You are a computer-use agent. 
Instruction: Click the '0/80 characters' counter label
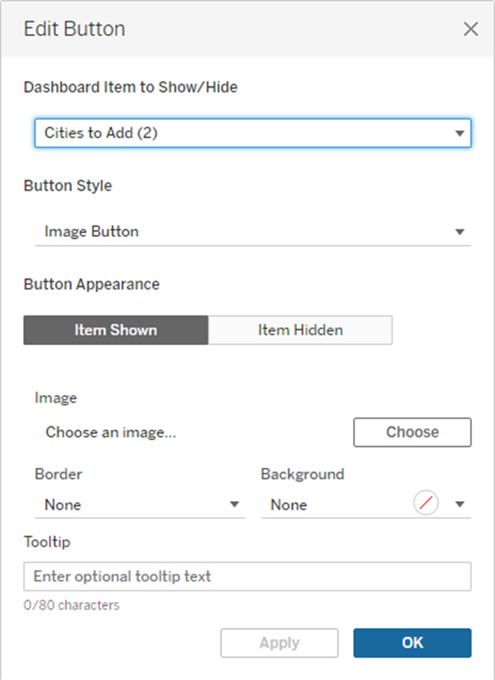click(x=72, y=605)
